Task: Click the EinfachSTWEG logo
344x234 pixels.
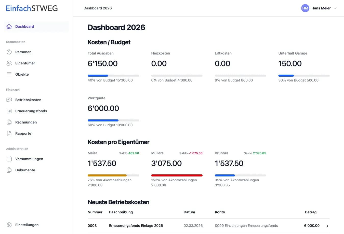Action: coord(32,8)
